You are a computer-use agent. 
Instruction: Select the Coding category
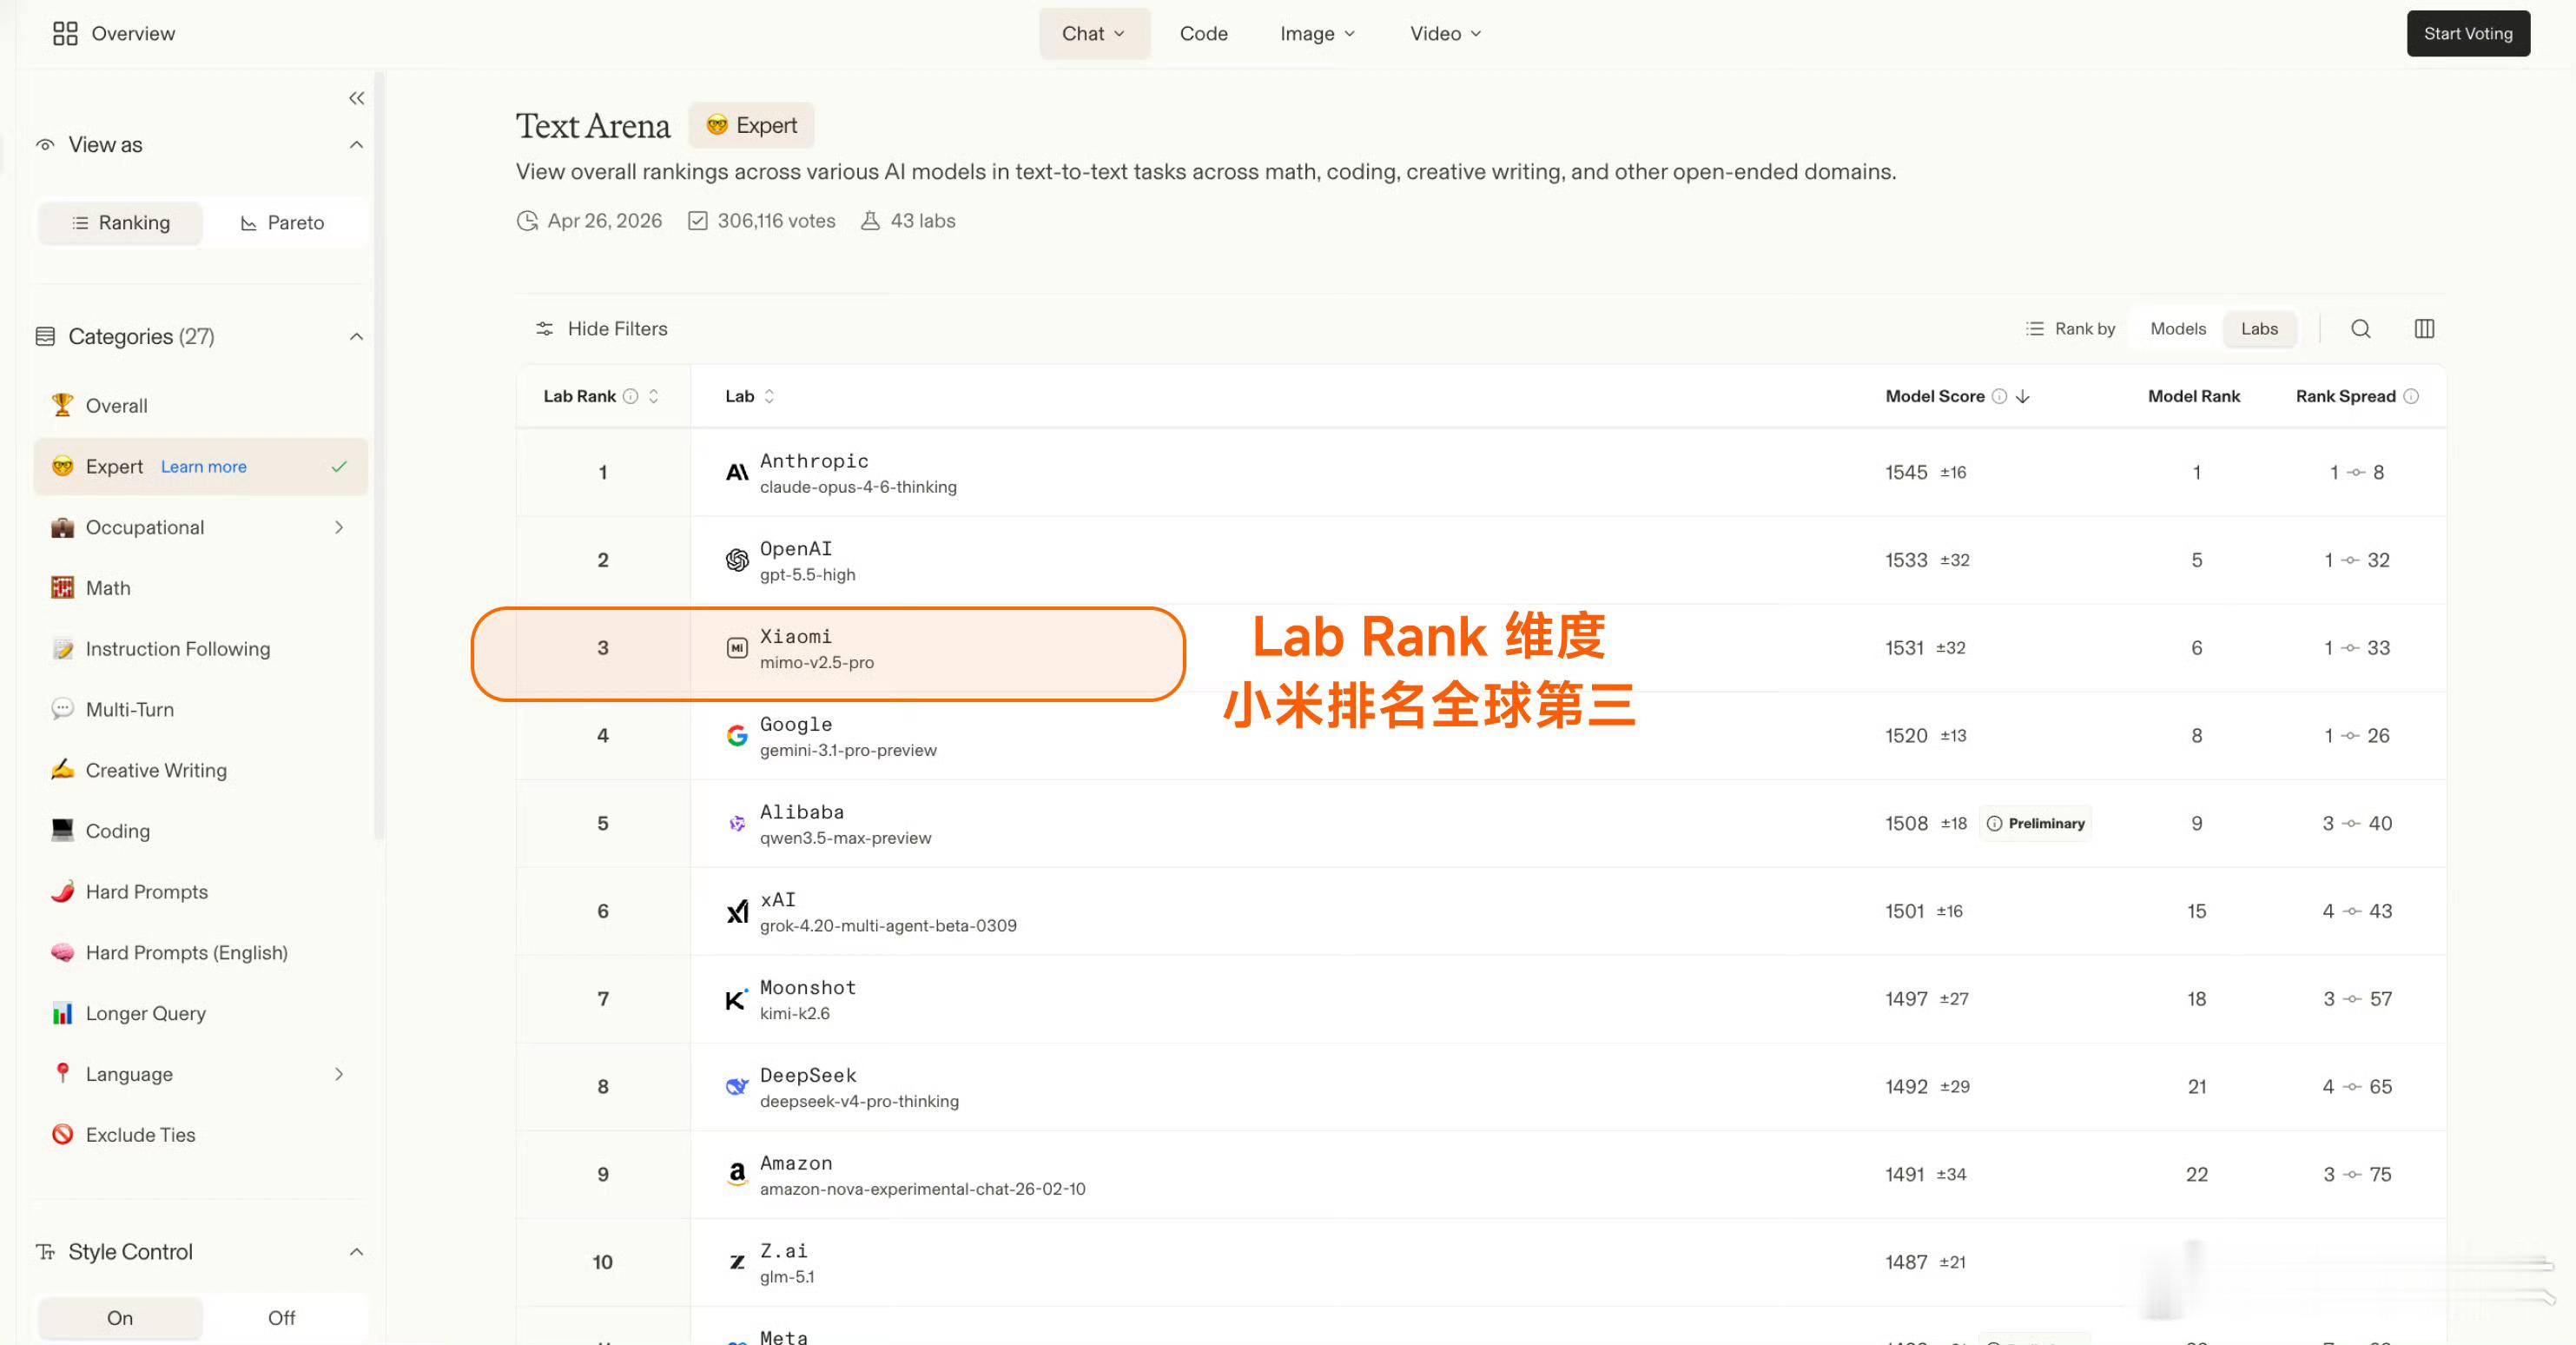coord(117,831)
